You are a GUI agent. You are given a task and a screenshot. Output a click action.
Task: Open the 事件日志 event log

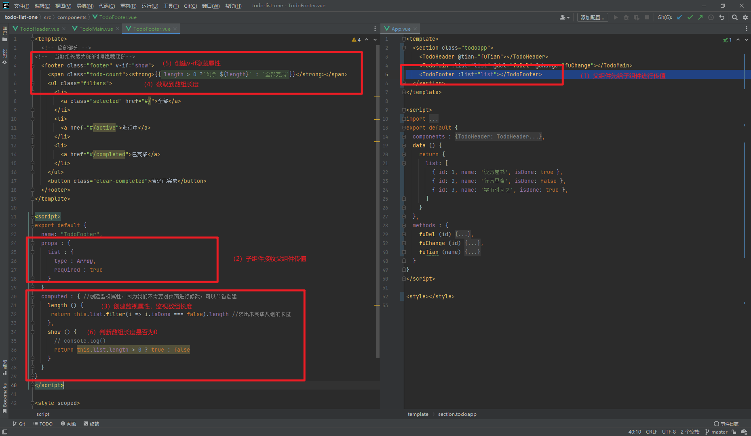point(726,424)
